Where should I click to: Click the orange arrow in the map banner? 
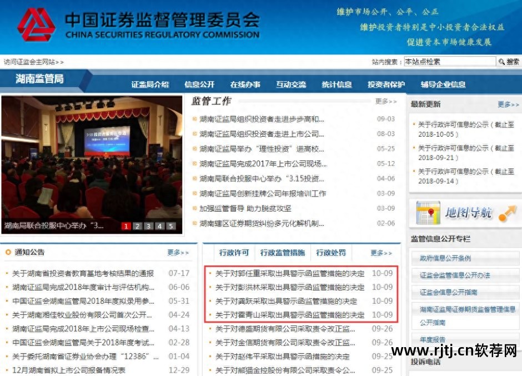pos(506,212)
